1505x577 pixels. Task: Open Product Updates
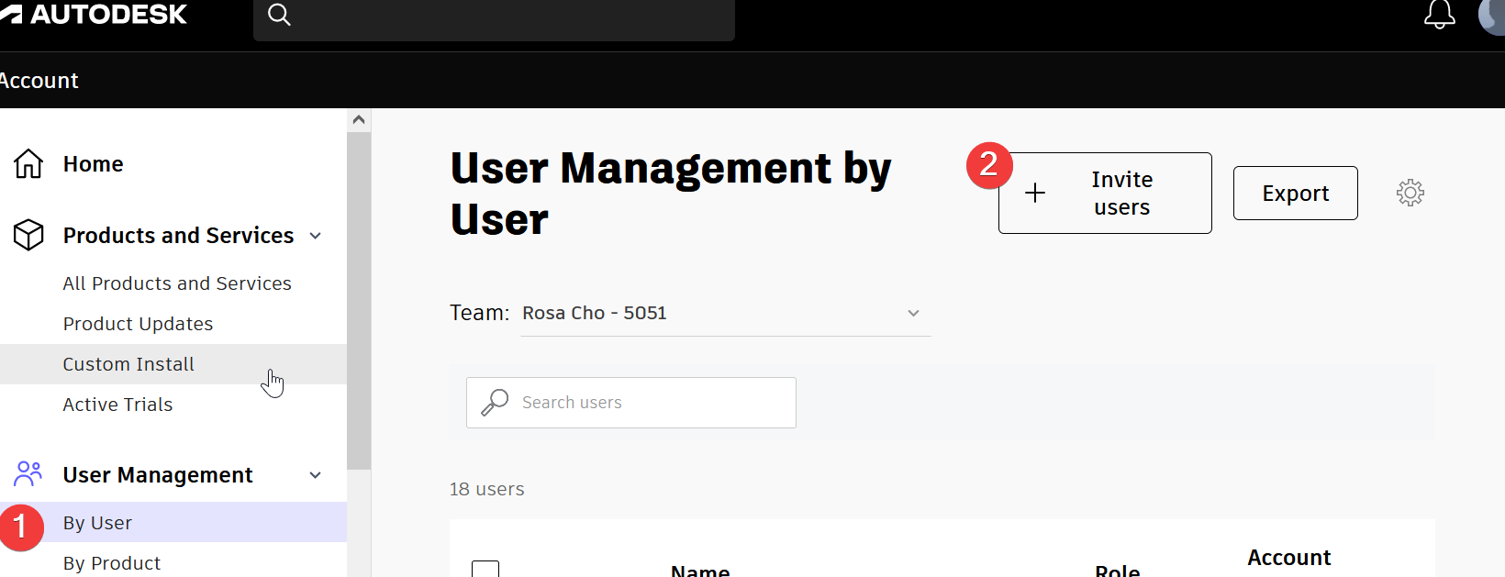click(x=138, y=324)
